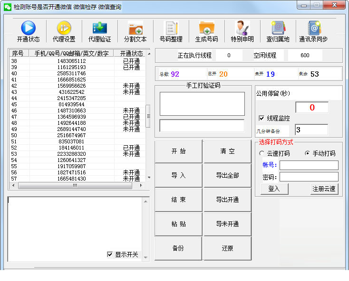The height and width of the screenshot is (281, 349).
Task: Click the 备份 button
Action: tap(178, 248)
